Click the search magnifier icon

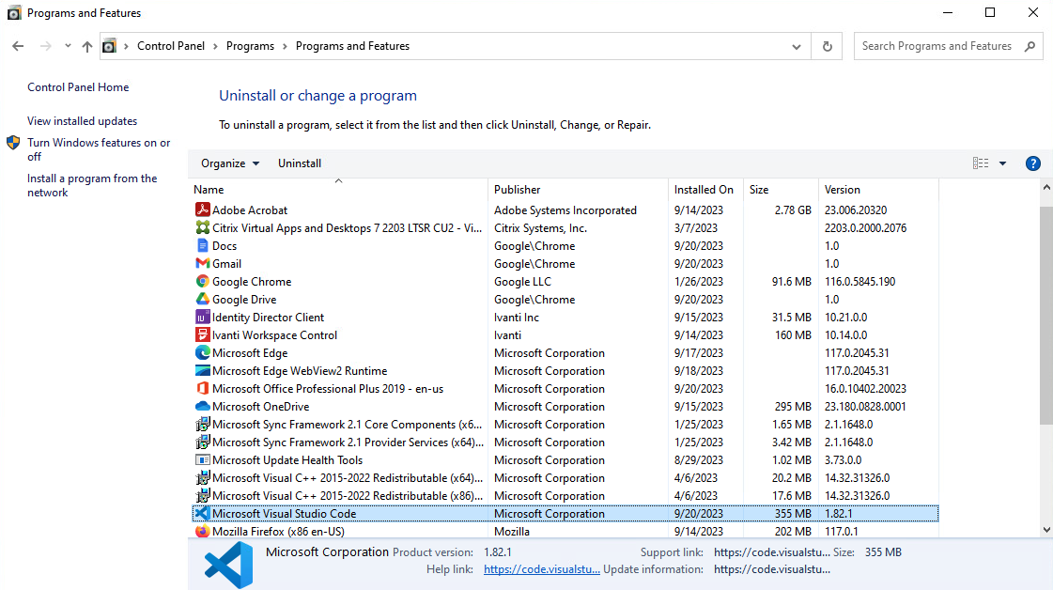point(1030,46)
